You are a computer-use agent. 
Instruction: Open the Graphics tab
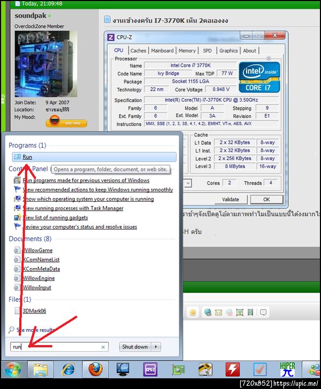tap(228, 51)
